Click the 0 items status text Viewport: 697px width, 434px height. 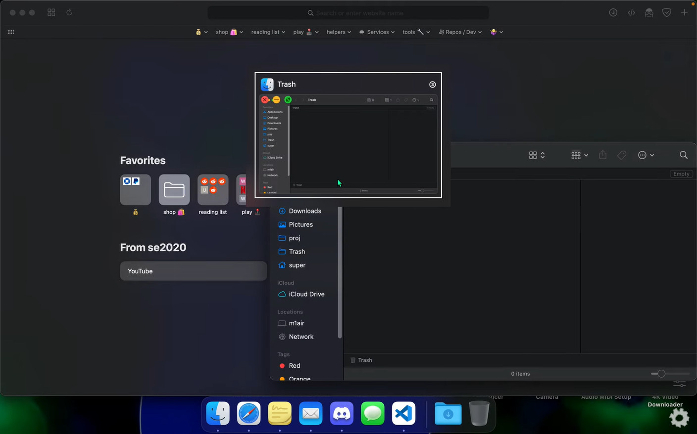point(520,374)
